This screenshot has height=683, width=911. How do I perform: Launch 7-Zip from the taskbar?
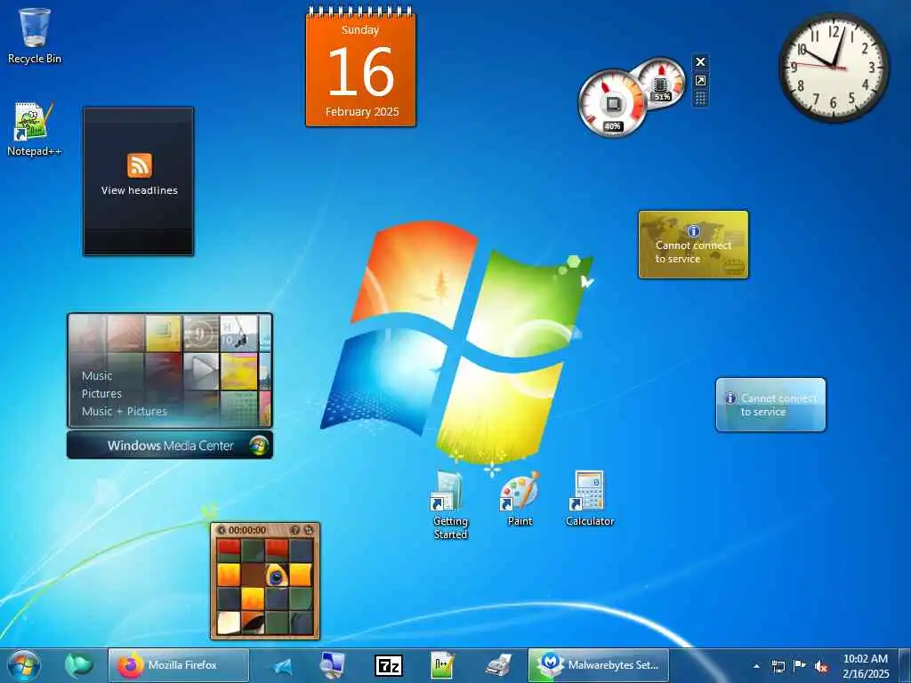pos(389,665)
